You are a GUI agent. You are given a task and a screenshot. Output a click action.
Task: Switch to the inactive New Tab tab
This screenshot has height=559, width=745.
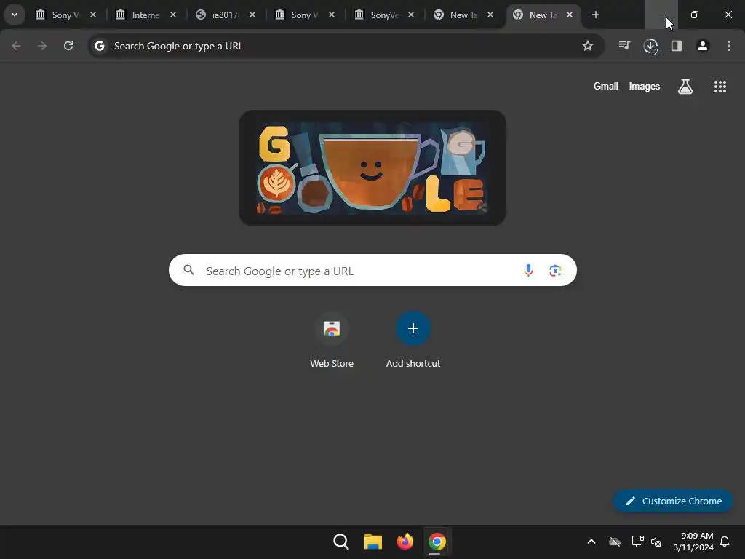(463, 15)
